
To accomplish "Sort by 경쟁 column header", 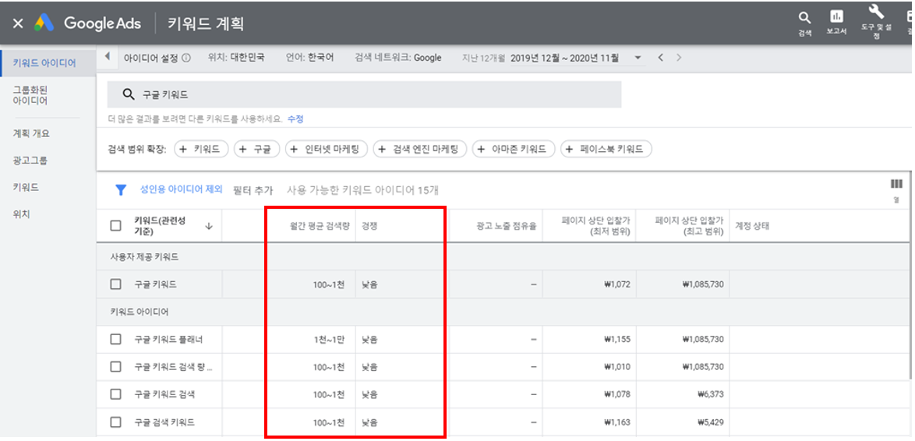I will 369,226.
